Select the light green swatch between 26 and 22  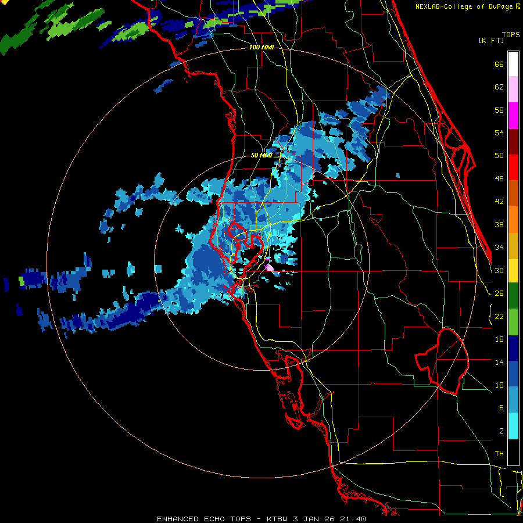[513, 322]
